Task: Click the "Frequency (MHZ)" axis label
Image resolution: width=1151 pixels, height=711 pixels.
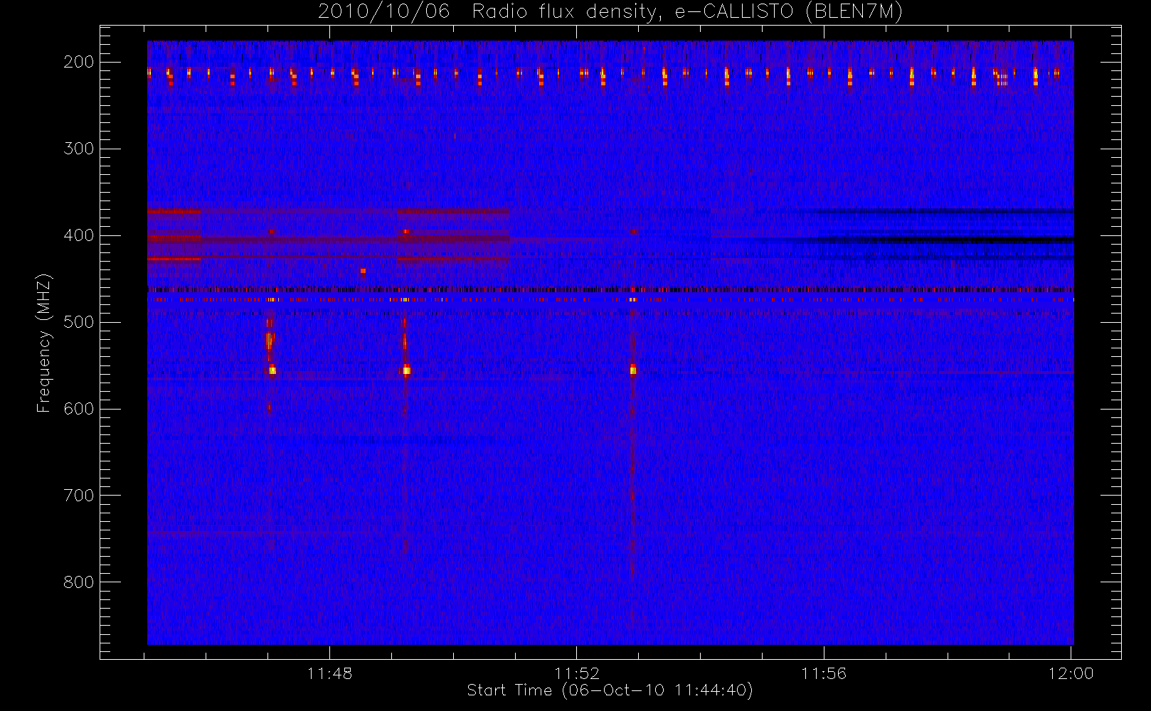Action: [44, 343]
